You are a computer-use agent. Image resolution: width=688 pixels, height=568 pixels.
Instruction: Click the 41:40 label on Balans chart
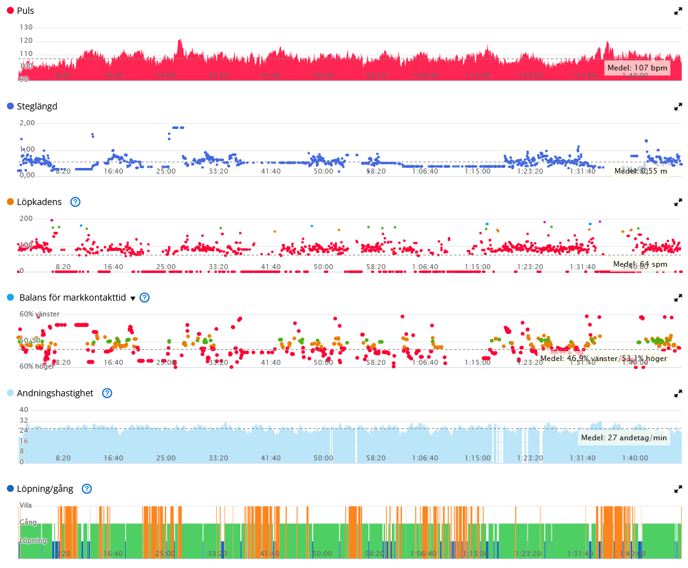pos(270,362)
